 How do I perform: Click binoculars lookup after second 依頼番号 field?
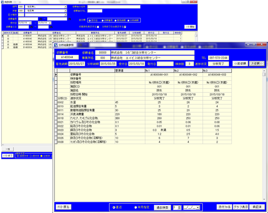coord(69,19)
